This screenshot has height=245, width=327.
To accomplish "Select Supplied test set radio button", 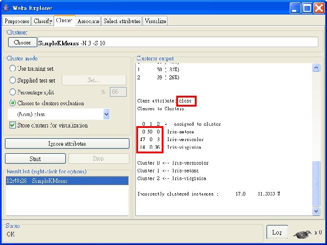I will coord(13,80).
